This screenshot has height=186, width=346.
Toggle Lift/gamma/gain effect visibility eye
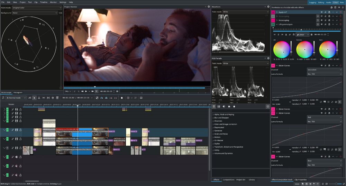click(x=321, y=24)
